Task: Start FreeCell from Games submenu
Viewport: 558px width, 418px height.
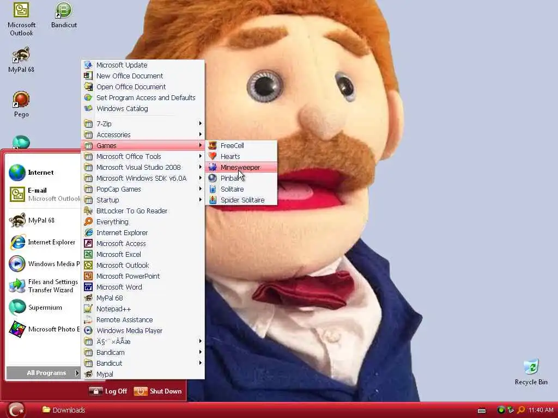Action: coord(241,146)
